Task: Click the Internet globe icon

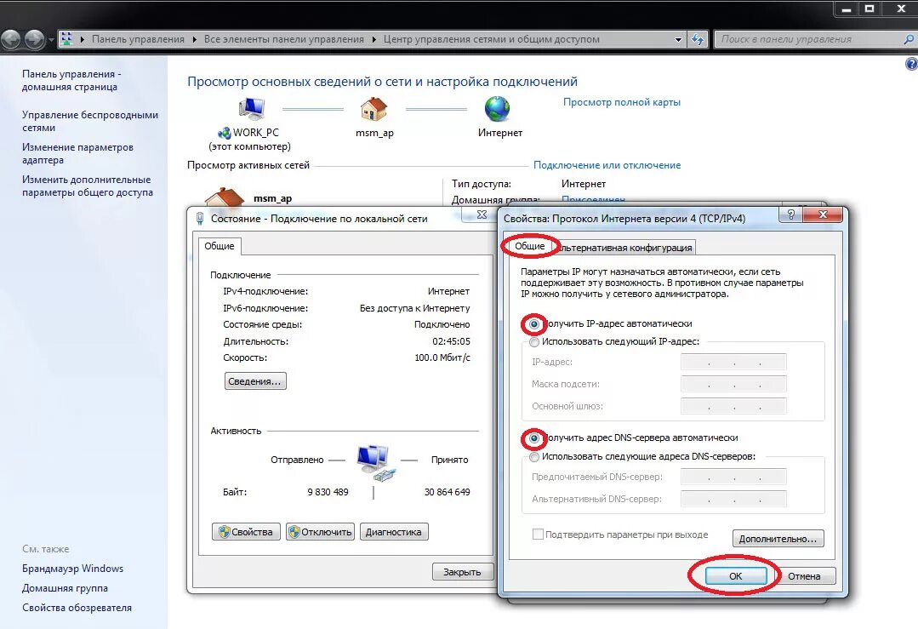Action: coord(497,109)
